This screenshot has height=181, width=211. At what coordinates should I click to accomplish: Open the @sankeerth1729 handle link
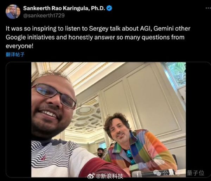[x=44, y=15]
